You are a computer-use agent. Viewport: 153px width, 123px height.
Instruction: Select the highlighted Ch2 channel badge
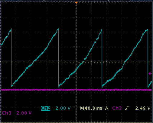45,108
